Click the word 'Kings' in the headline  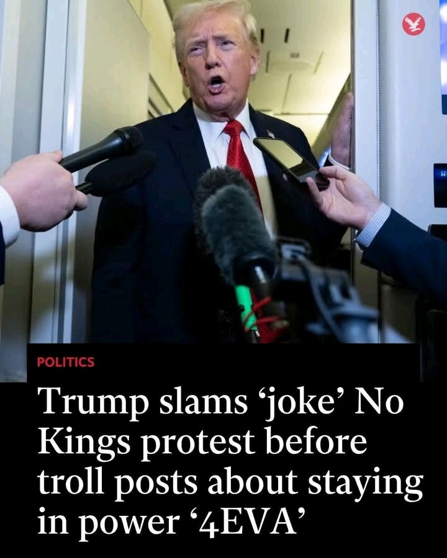click(x=84, y=442)
